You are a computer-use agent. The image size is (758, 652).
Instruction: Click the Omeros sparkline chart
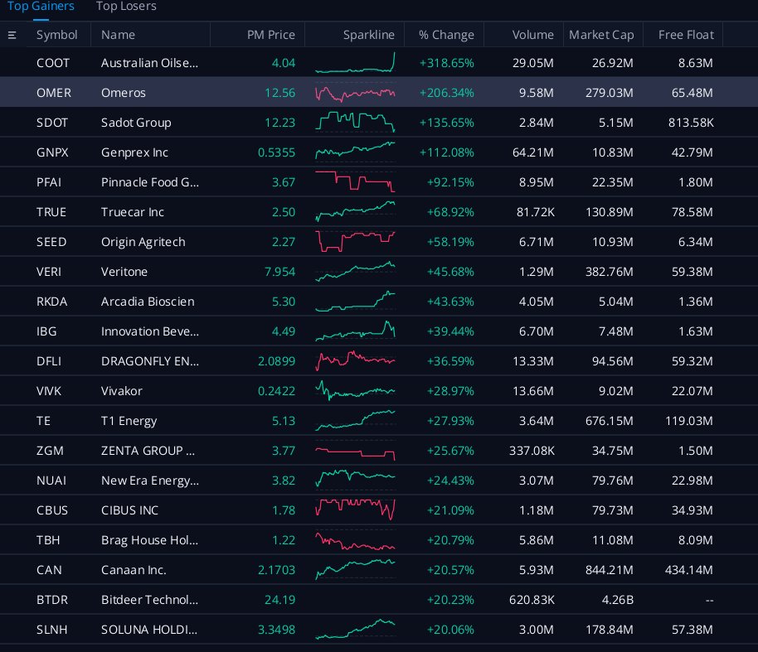point(355,93)
